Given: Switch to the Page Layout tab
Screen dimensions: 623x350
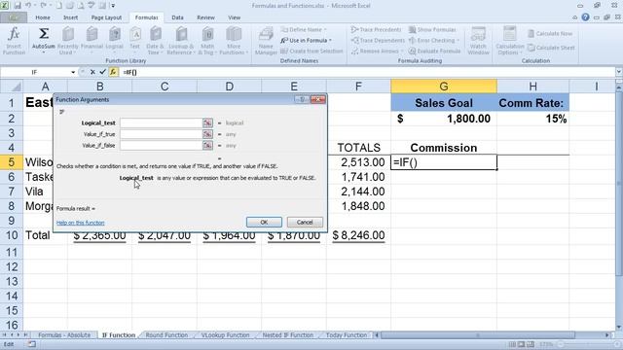Looking at the screenshot, I should point(106,17).
